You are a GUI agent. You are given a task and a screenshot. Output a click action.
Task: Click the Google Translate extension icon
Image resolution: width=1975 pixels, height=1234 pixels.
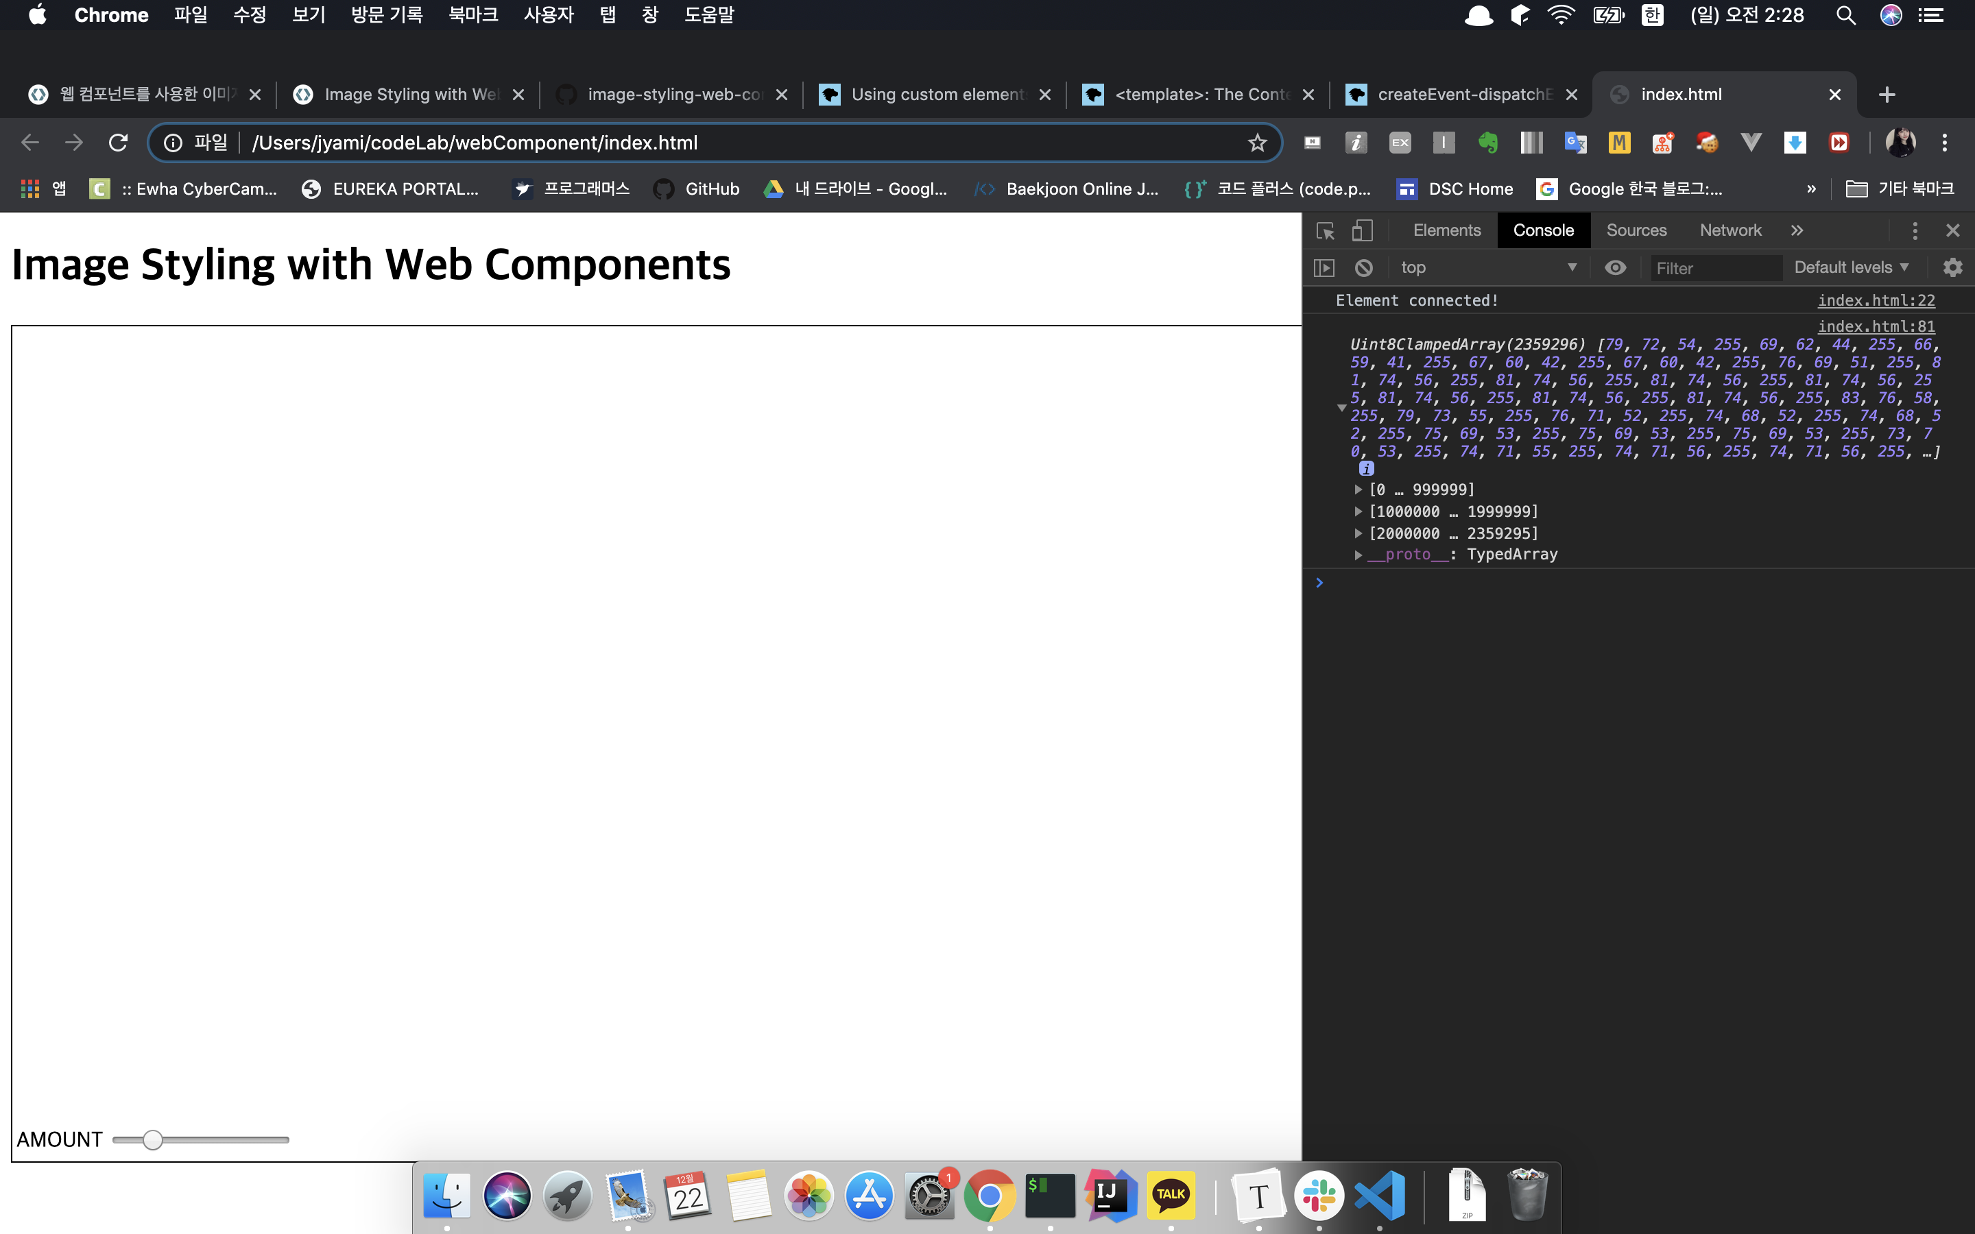[1575, 143]
